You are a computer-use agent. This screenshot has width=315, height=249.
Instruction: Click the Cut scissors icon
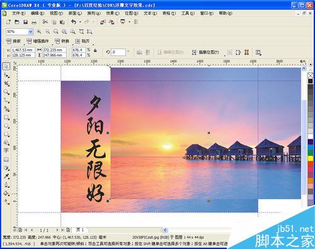pyautogui.click(x=45, y=22)
